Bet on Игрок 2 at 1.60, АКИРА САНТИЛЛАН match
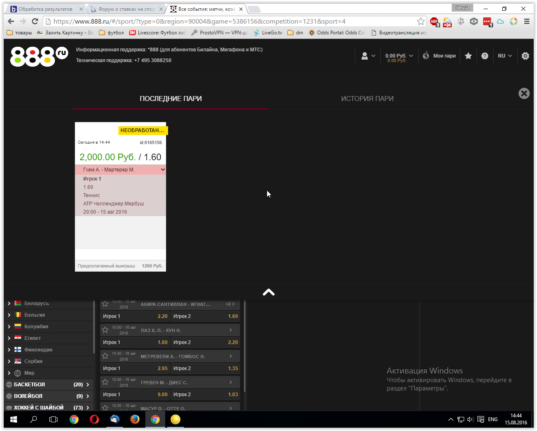Viewport: 537px width, 431px height. click(205, 316)
